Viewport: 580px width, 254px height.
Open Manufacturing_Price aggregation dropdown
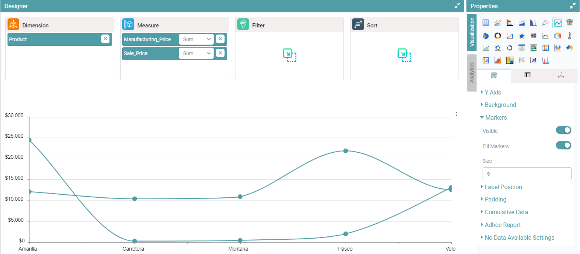[x=196, y=39]
